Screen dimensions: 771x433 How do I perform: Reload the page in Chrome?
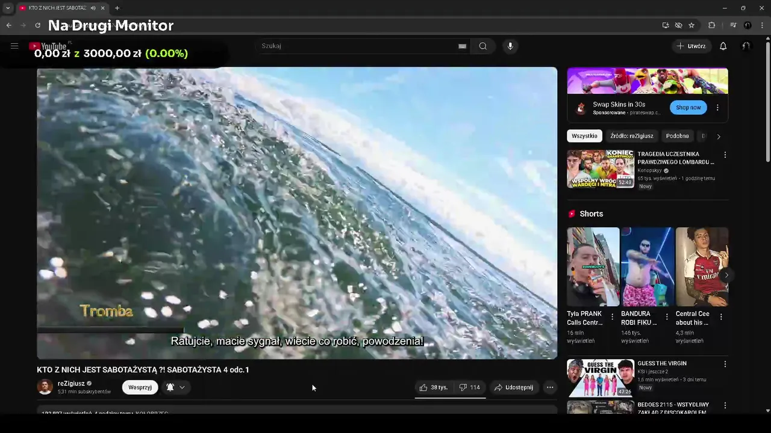(37, 25)
